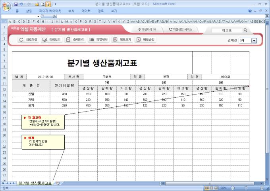Screen dimensions: 270x191
Task: Toggle the highlighted pointer icon in quick access
Action: click(48, 4)
